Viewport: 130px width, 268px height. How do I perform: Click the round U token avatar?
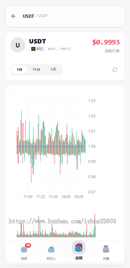point(18,45)
